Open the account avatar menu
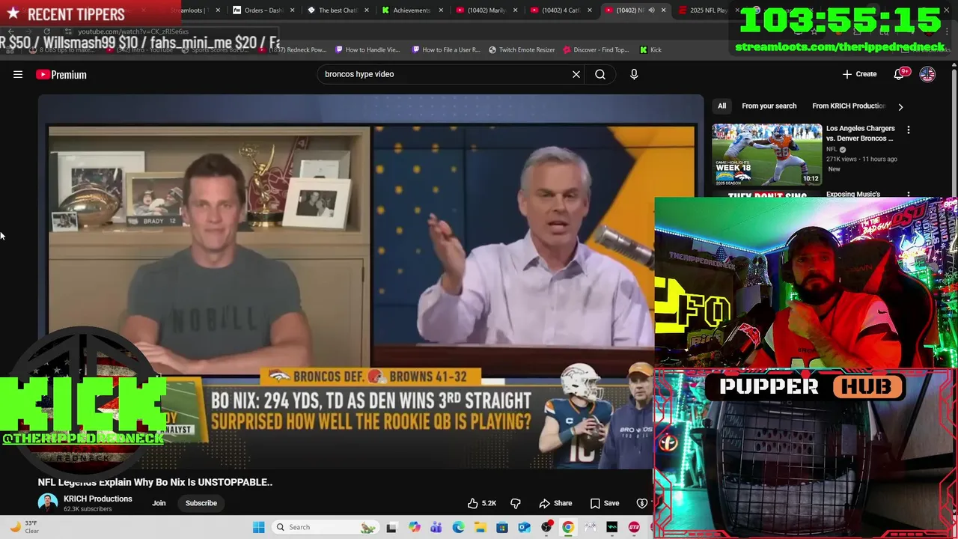Screen dimensions: 958x539 coord(927,74)
